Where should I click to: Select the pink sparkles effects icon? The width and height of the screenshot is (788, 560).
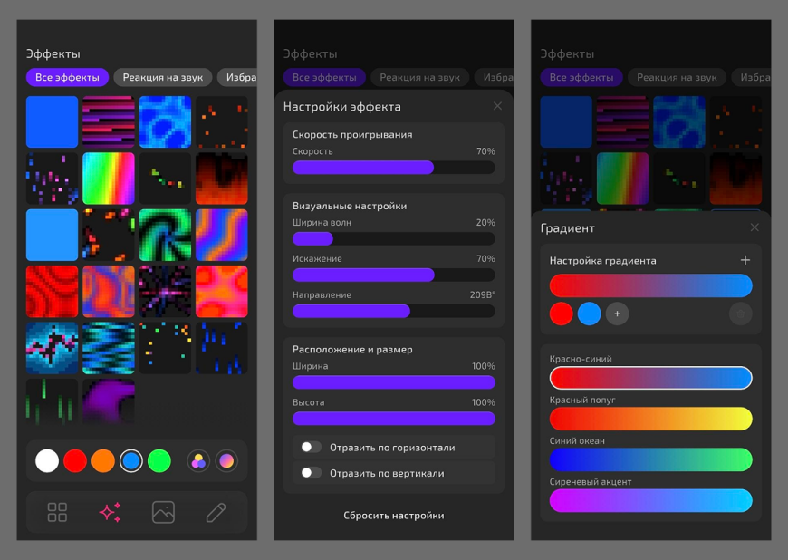[111, 512]
